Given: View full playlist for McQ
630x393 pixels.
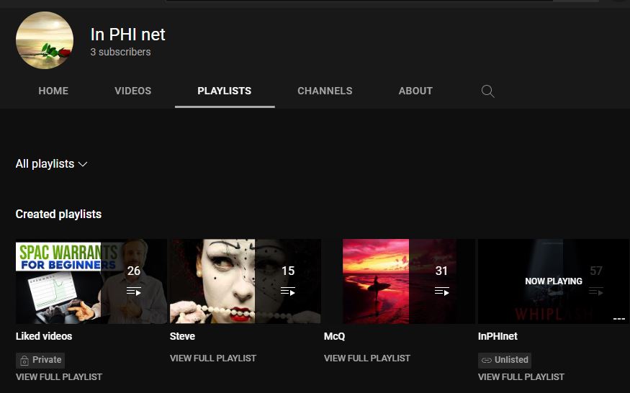Looking at the screenshot, I should coord(367,358).
